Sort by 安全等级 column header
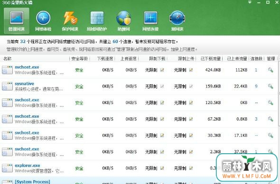Screen dimensions: 280x184 [79, 59]
